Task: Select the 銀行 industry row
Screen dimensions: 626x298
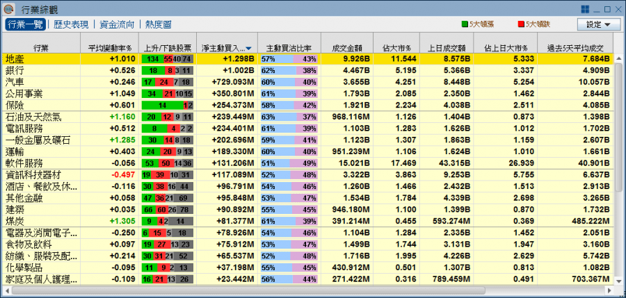Action: (x=42, y=70)
